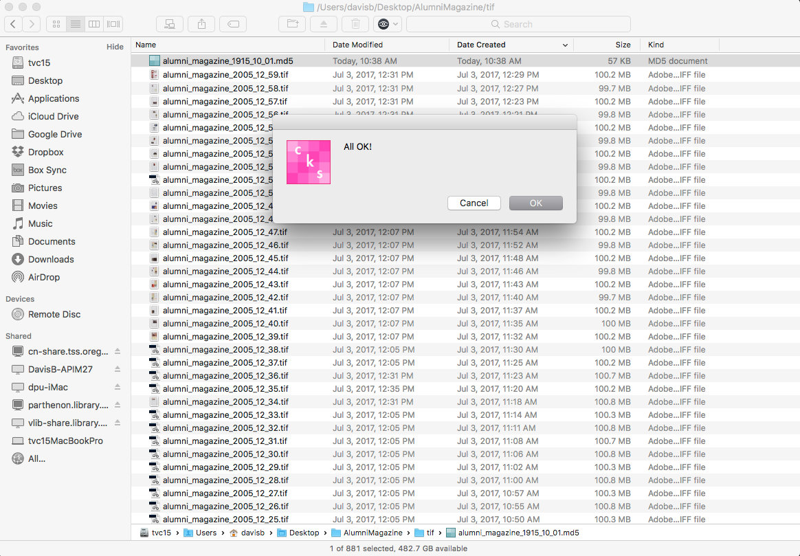Switch to Cover Flow view
Image resolution: width=800 pixels, height=556 pixels.
point(113,24)
